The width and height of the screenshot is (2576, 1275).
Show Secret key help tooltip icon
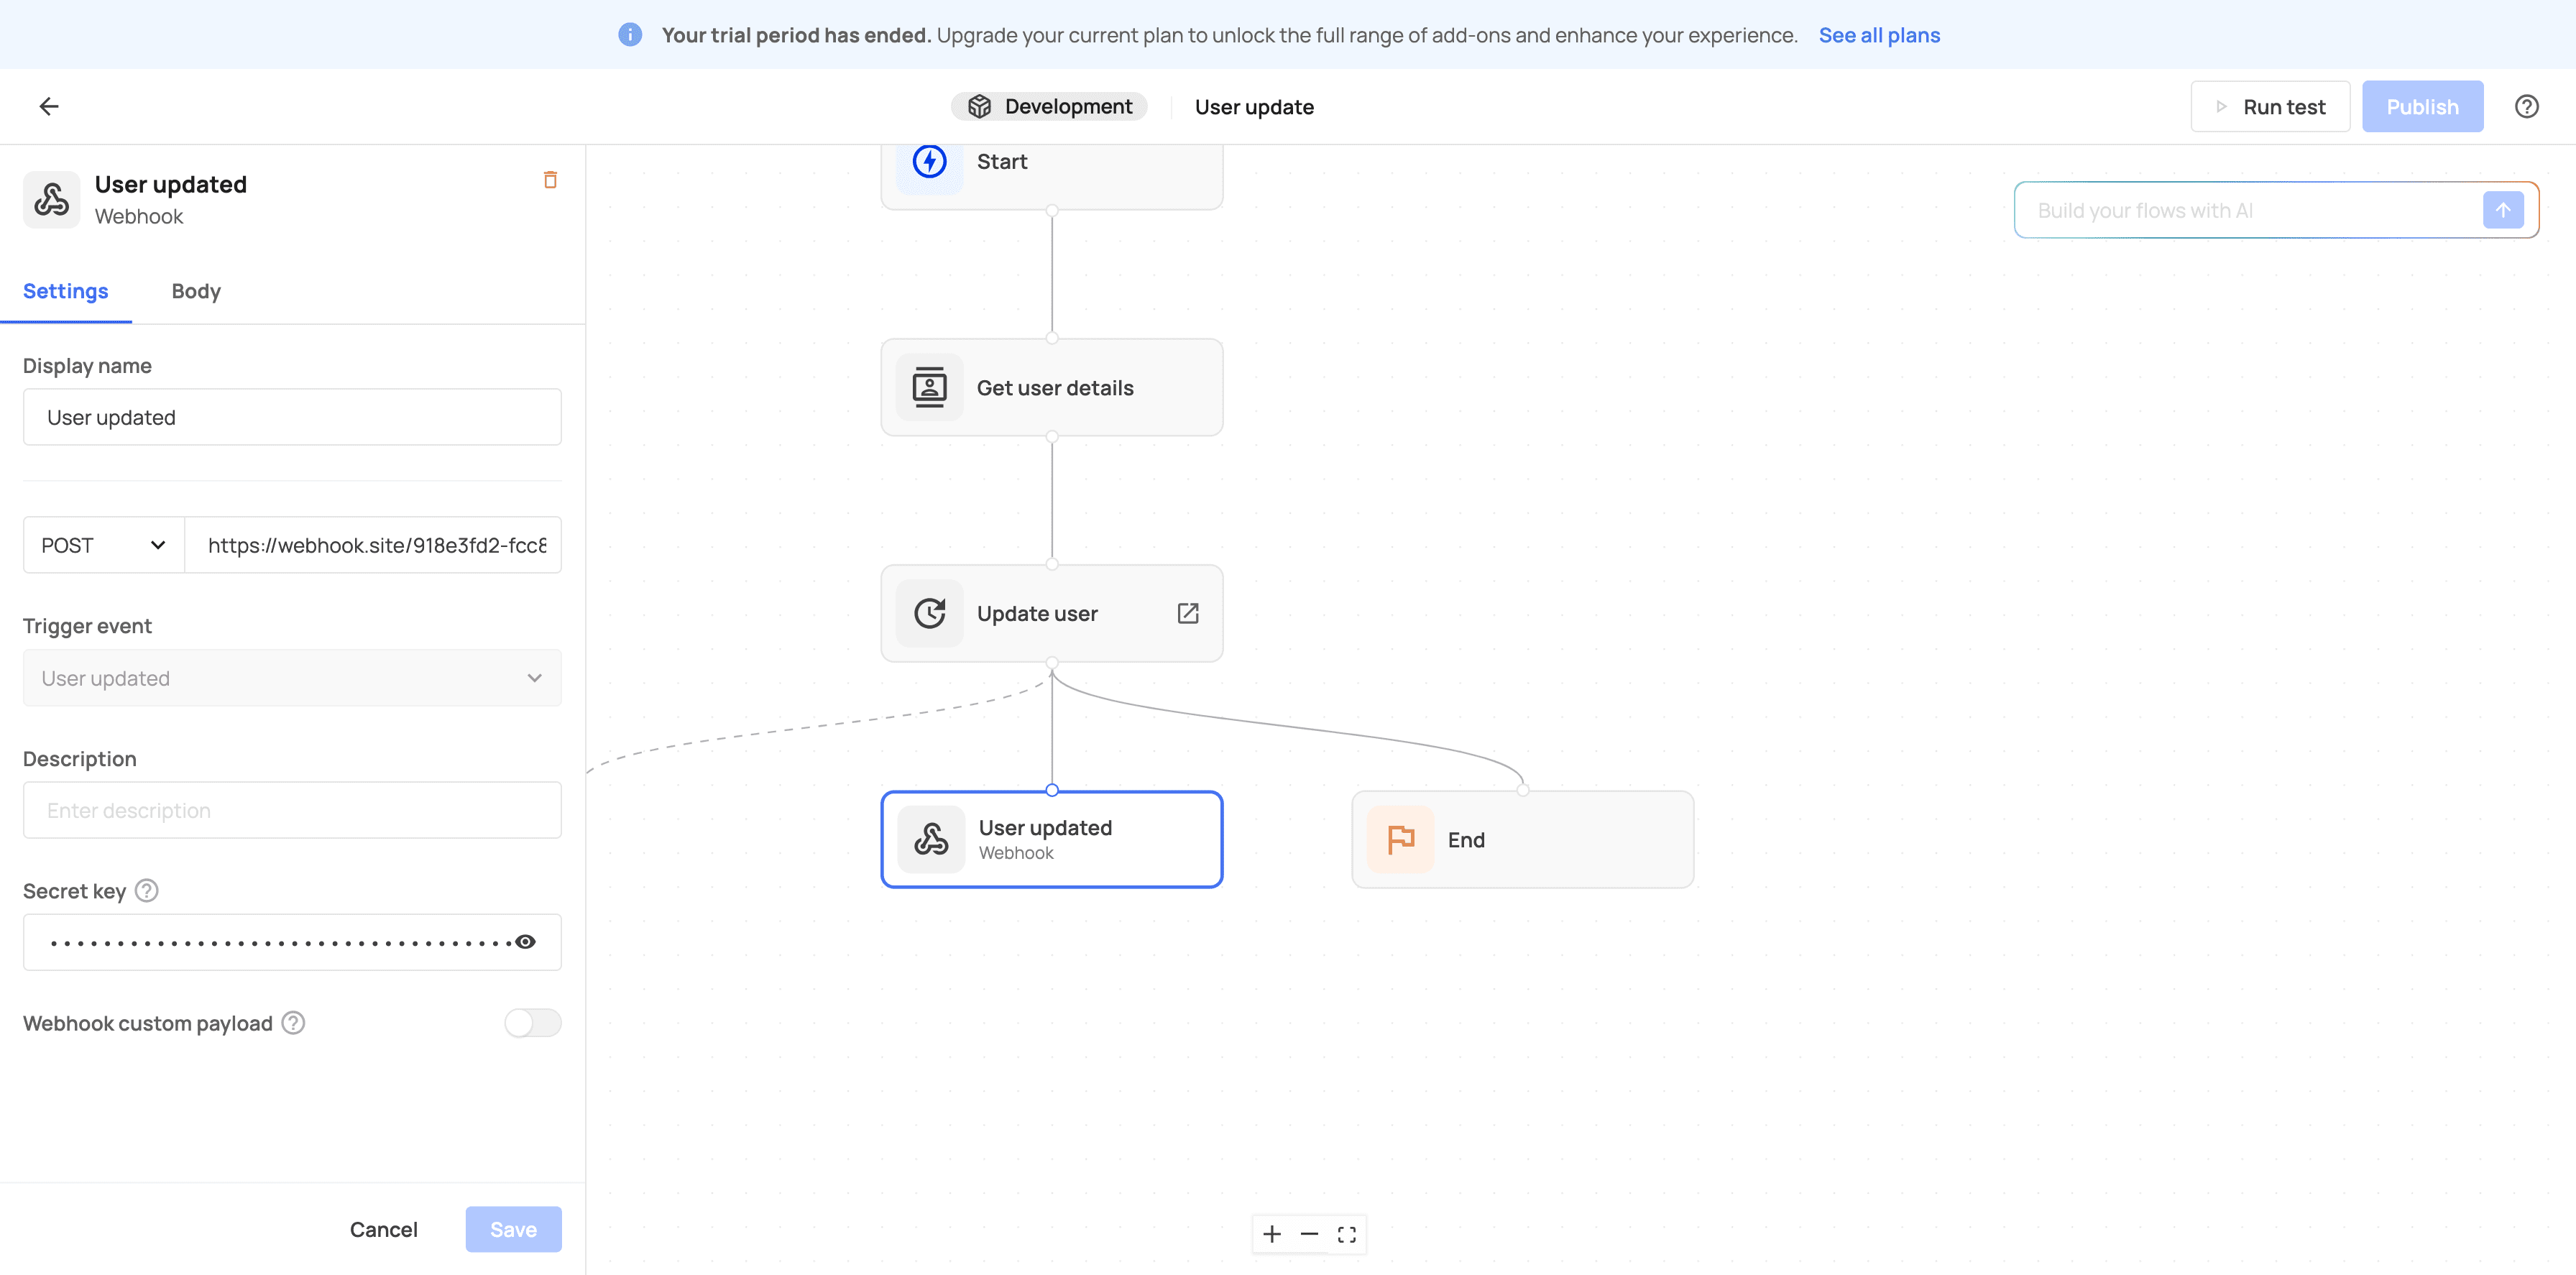pos(146,890)
